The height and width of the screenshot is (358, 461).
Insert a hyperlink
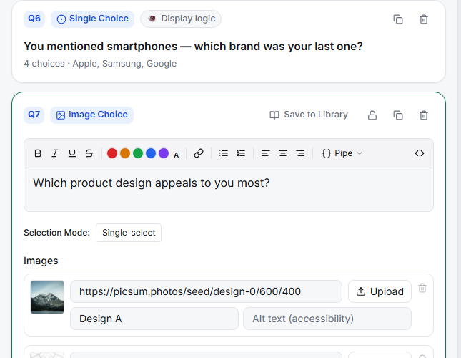click(199, 153)
